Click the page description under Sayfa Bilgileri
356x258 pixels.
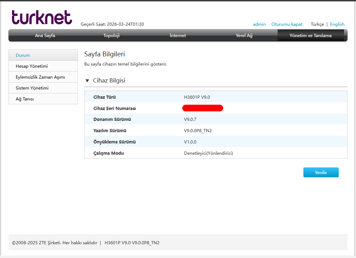(125, 64)
